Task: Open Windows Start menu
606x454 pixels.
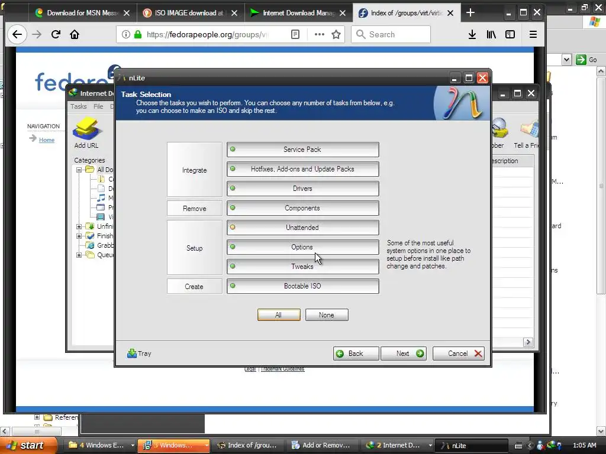Action: [x=28, y=445]
